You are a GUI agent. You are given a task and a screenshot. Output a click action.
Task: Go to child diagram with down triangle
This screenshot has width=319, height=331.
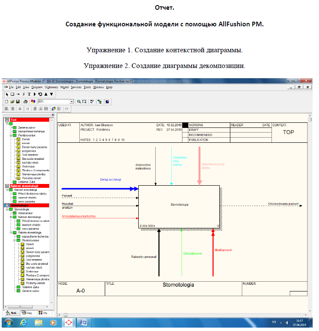coord(51,94)
